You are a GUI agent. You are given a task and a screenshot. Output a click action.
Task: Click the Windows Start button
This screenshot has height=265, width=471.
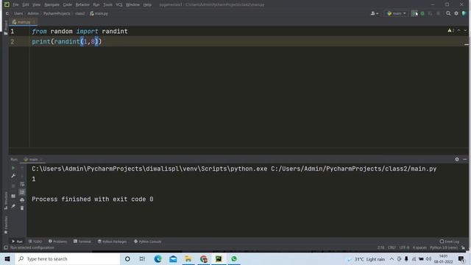click(7, 258)
